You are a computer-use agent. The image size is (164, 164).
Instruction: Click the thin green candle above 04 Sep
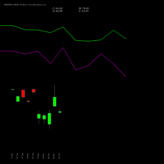tap(60, 112)
